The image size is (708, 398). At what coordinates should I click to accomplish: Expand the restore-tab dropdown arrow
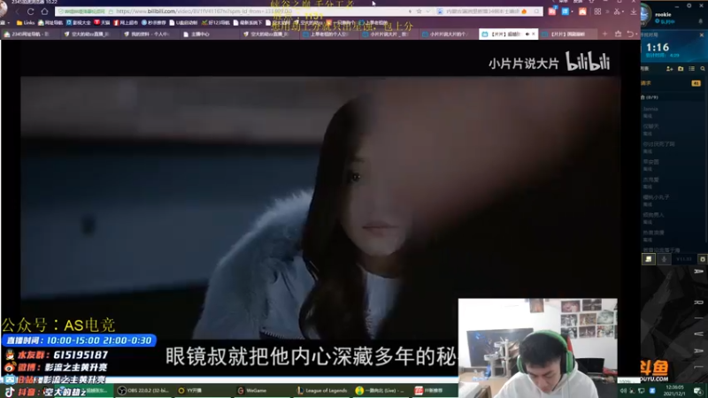(x=635, y=34)
